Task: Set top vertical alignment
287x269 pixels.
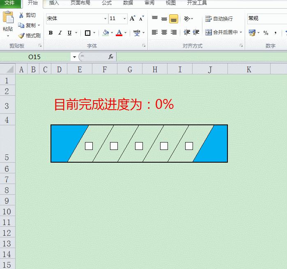Action: point(155,18)
